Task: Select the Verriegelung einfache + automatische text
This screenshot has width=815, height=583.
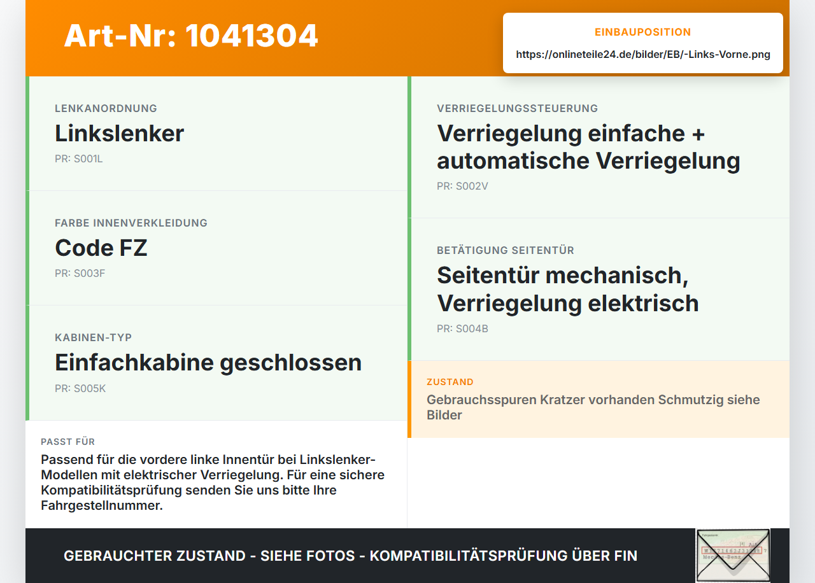Action: pos(588,147)
